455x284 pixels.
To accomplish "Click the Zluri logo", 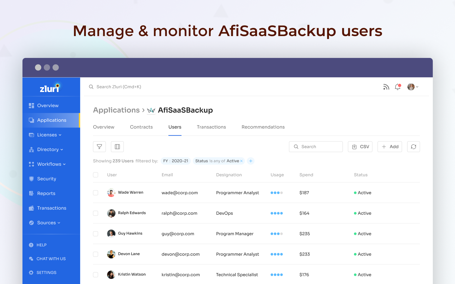I will [51, 87].
